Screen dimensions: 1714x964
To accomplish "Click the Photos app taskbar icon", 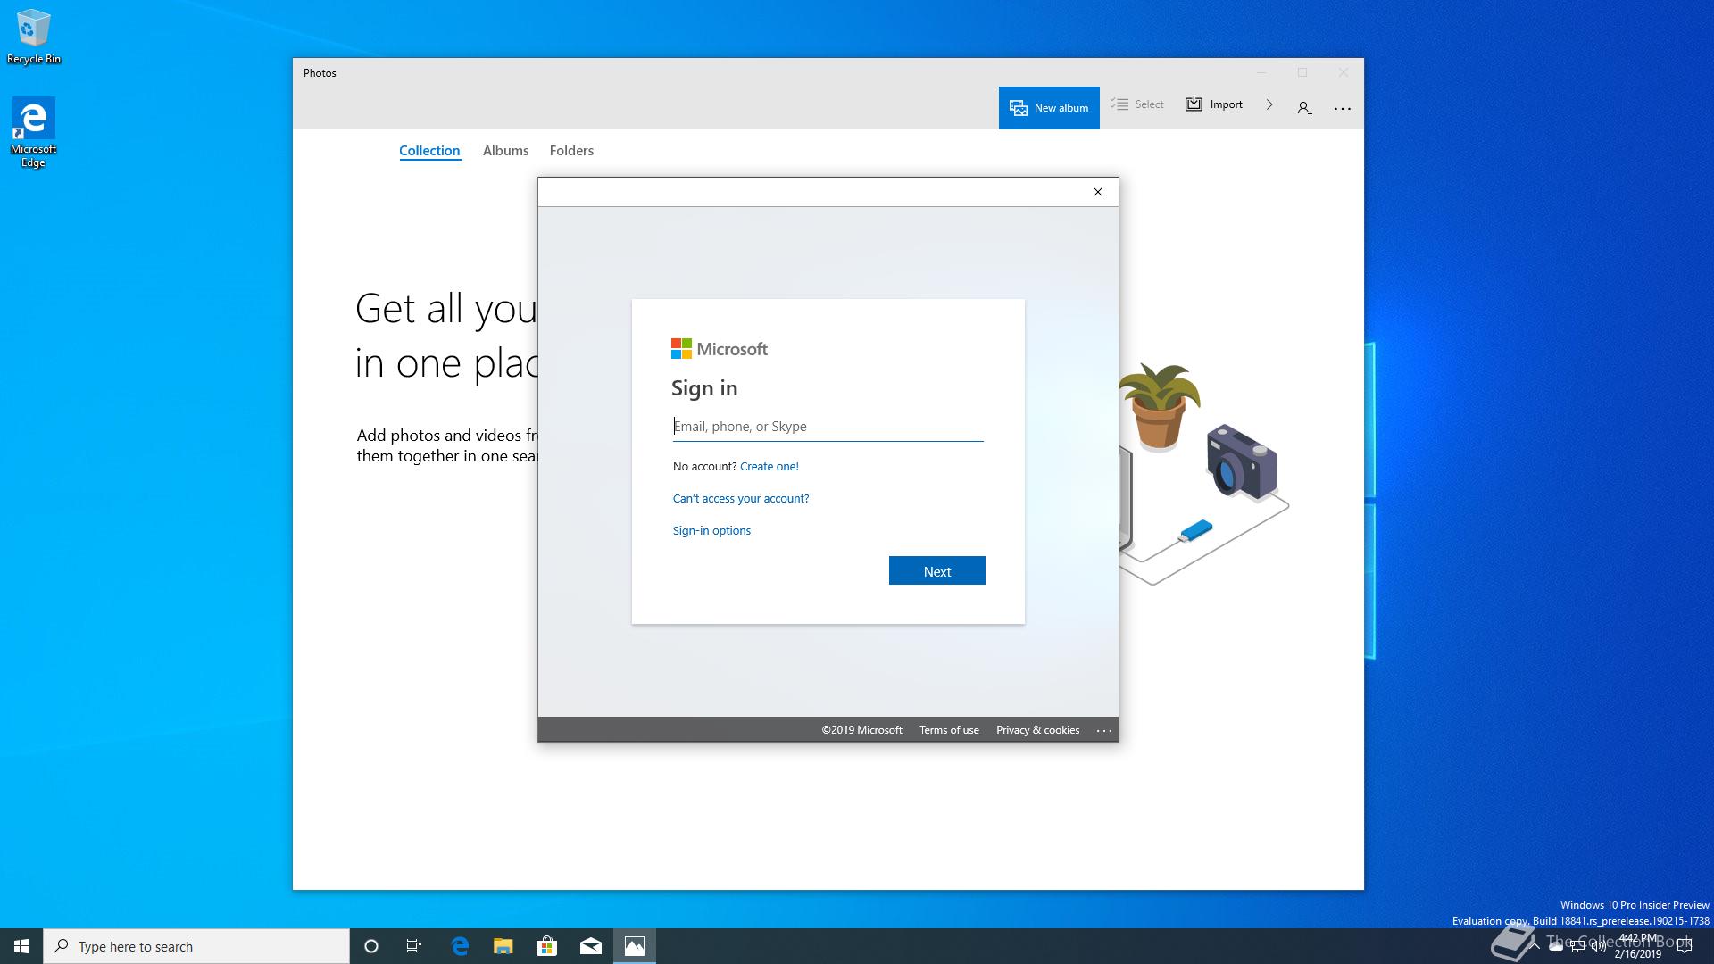I will click(635, 946).
